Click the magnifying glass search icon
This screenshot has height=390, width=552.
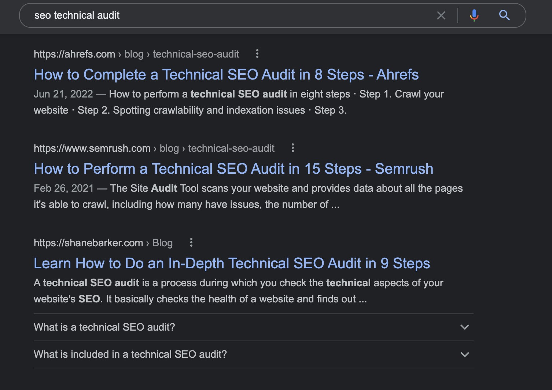[504, 15]
